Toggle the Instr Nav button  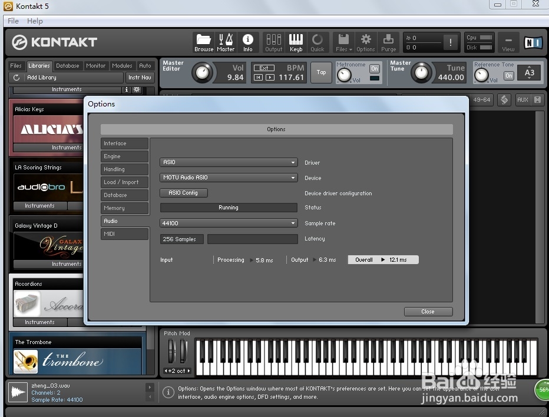(140, 77)
